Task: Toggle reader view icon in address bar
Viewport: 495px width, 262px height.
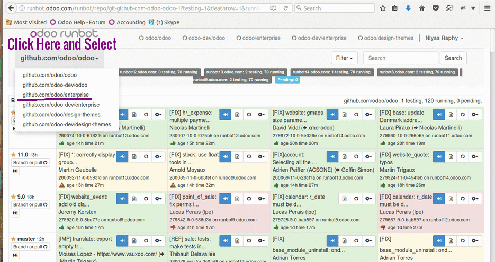Action: coord(273,8)
